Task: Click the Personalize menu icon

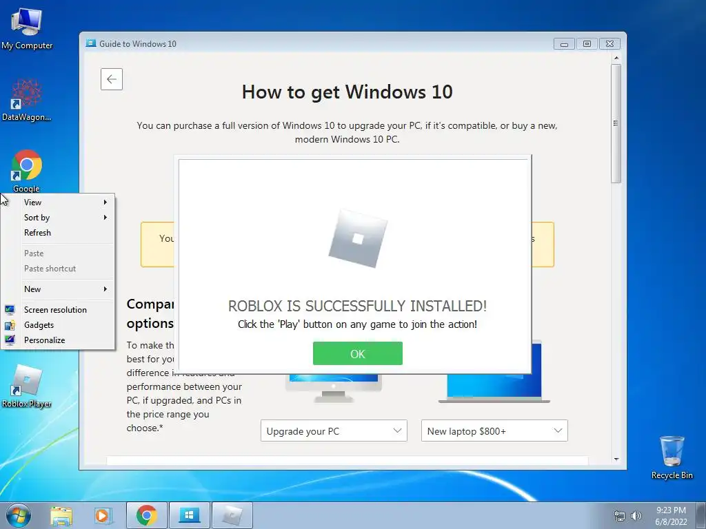Action: [x=10, y=340]
